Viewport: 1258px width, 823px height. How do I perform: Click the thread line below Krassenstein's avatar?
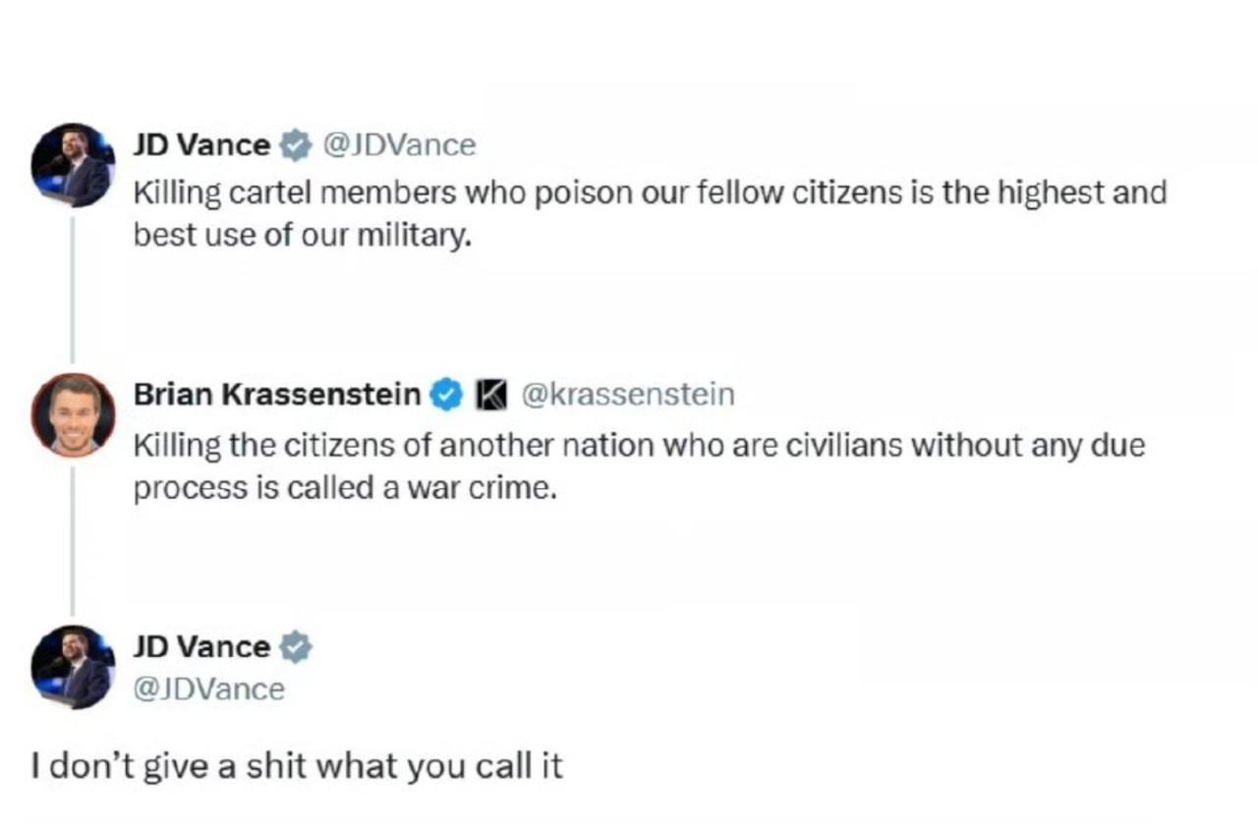tap(72, 540)
